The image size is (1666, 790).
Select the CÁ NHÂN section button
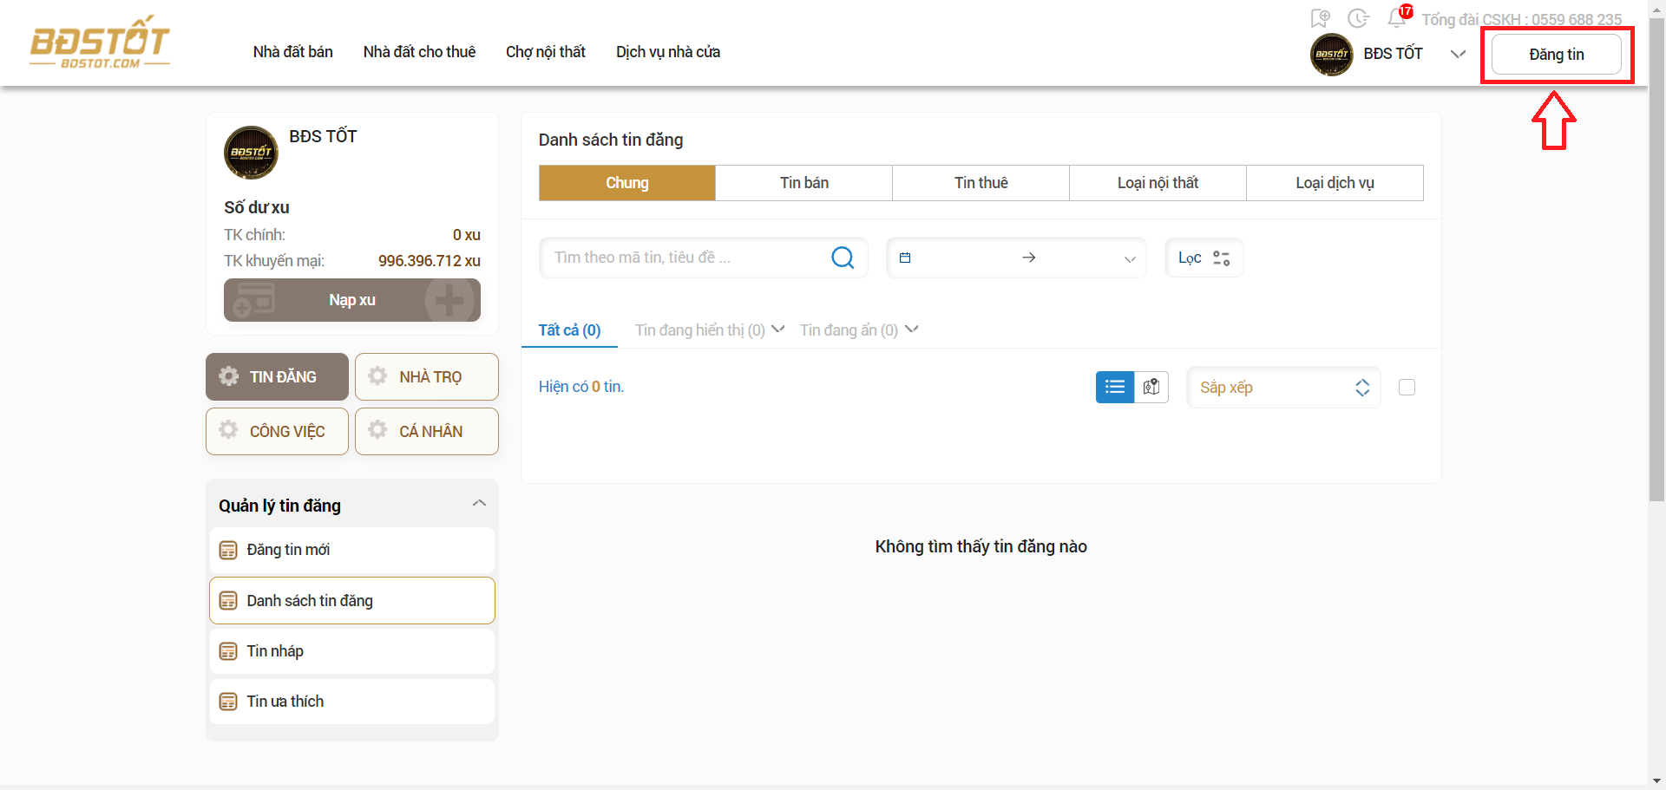coord(427,431)
